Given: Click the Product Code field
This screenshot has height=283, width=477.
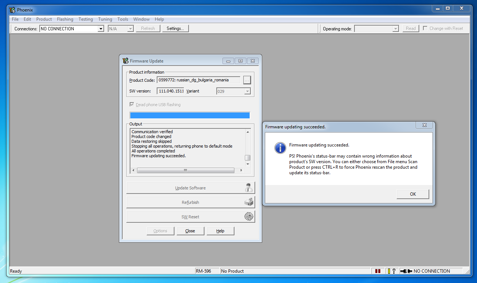Looking at the screenshot, I should 199,80.
